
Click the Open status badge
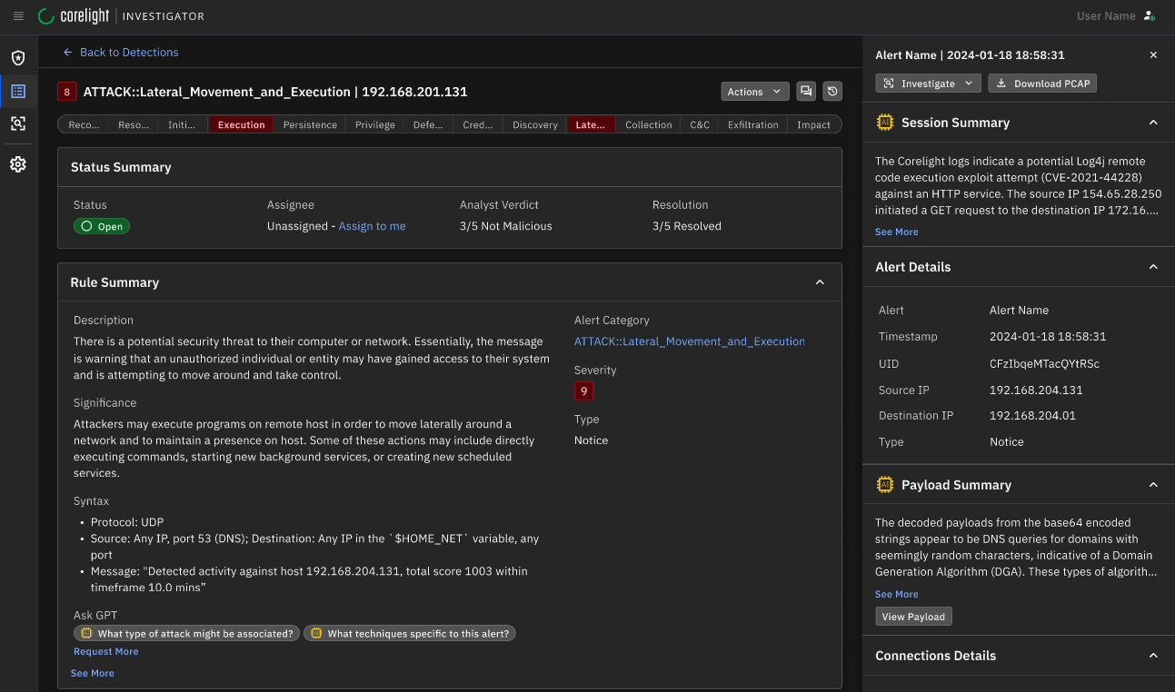click(102, 226)
